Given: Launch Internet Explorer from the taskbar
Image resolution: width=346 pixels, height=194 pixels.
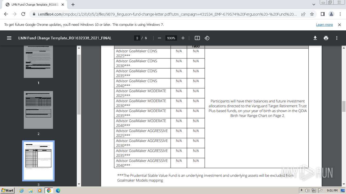Looking at the screenshot, I should (22, 190).
